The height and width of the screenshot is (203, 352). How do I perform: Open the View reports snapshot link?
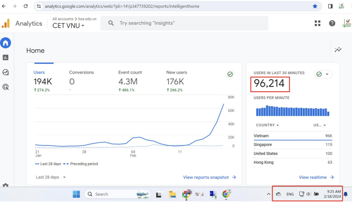coord(210,178)
